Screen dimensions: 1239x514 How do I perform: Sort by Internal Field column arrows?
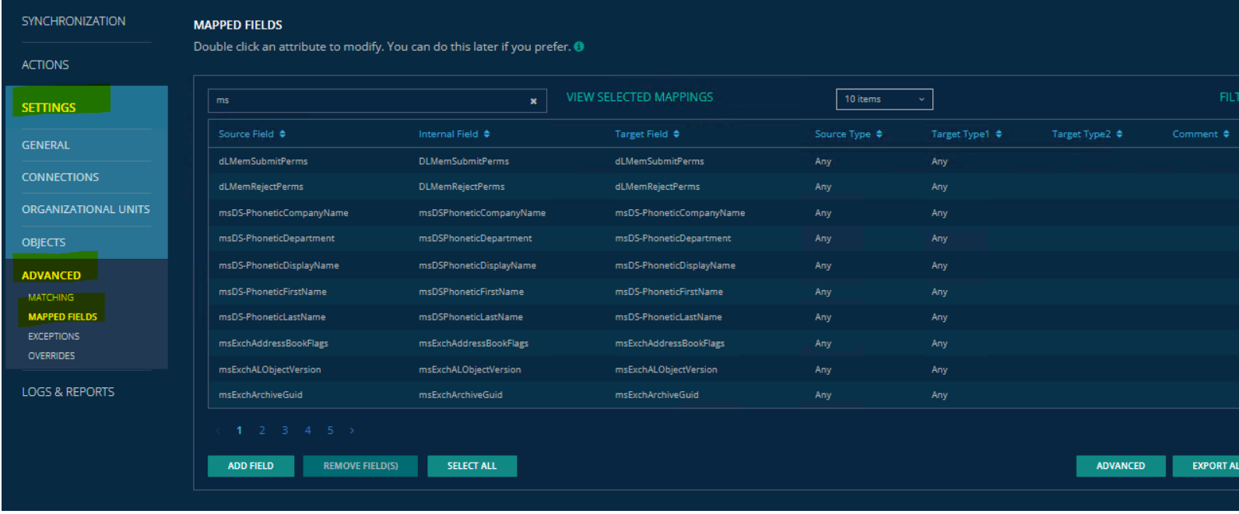click(x=486, y=135)
